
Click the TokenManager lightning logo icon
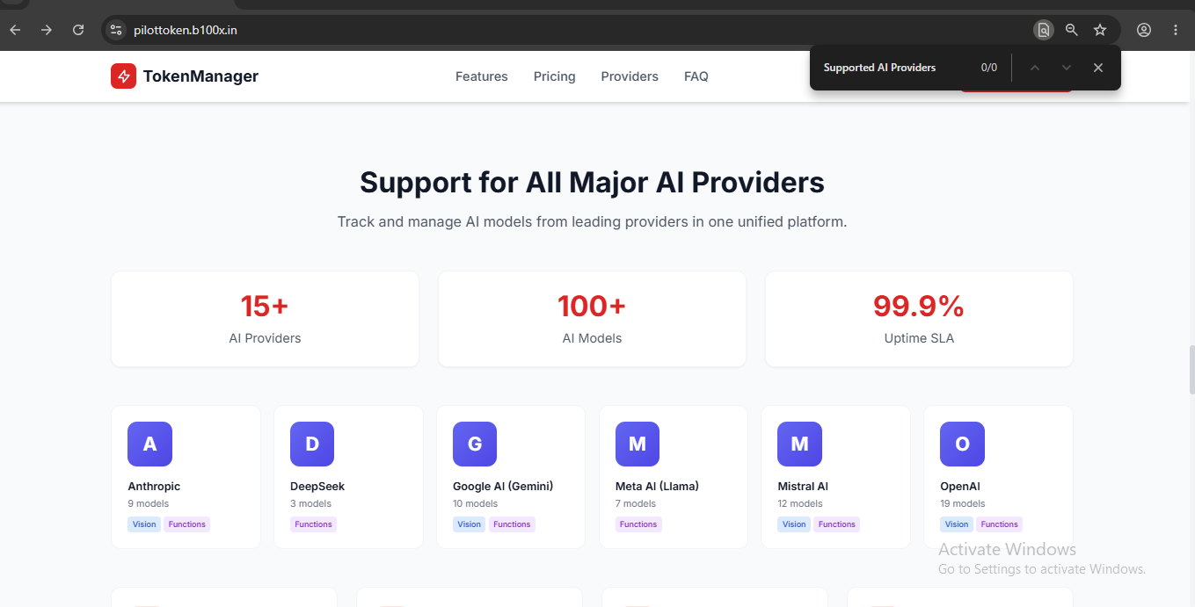[x=123, y=76]
